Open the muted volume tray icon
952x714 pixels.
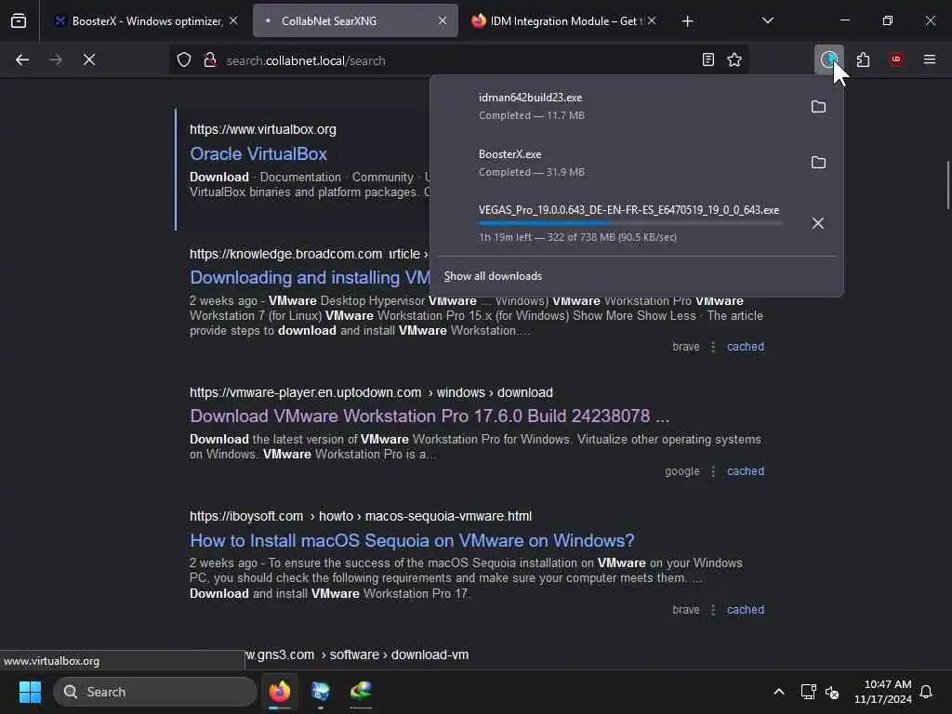(832, 692)
